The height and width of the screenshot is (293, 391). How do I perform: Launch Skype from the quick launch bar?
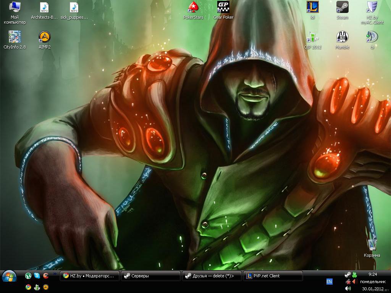coord(37,275)
